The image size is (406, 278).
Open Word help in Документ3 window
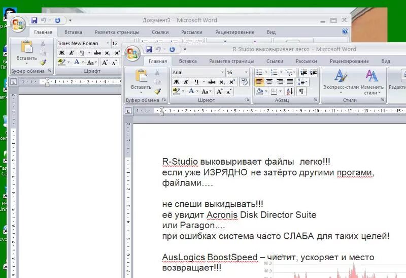click(x=345, y=32)
